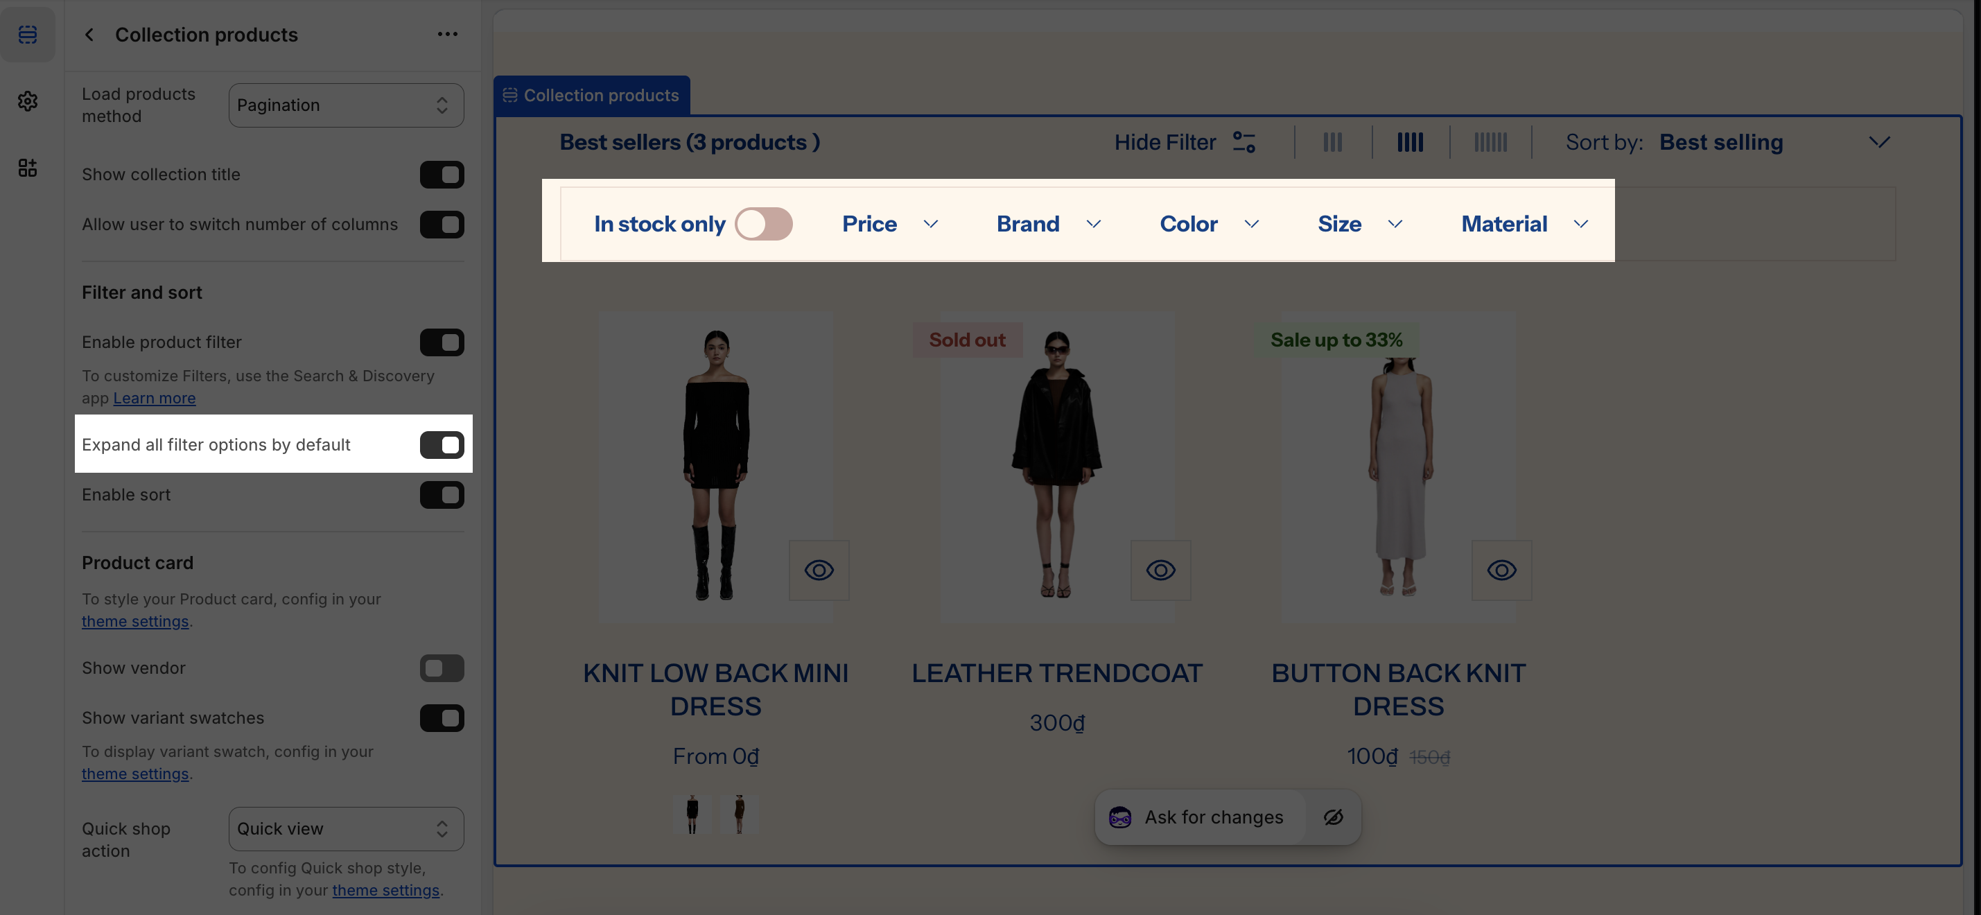Open the three-dot more actions menu
Viewport: 1981px width, 915px height.
(448, 35)
